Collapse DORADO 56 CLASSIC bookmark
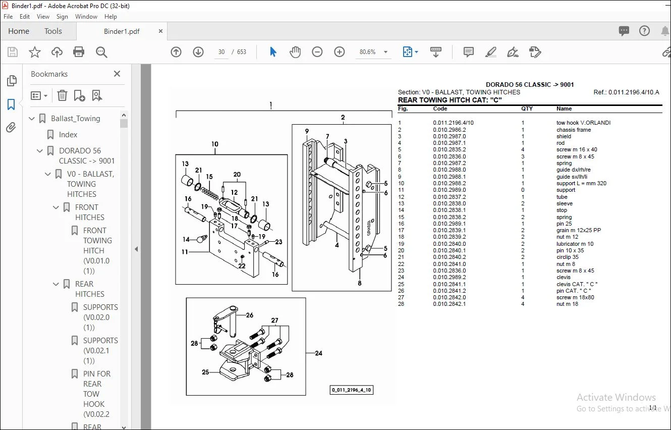This screenshot has height=430, width=671. coord(40,151)
